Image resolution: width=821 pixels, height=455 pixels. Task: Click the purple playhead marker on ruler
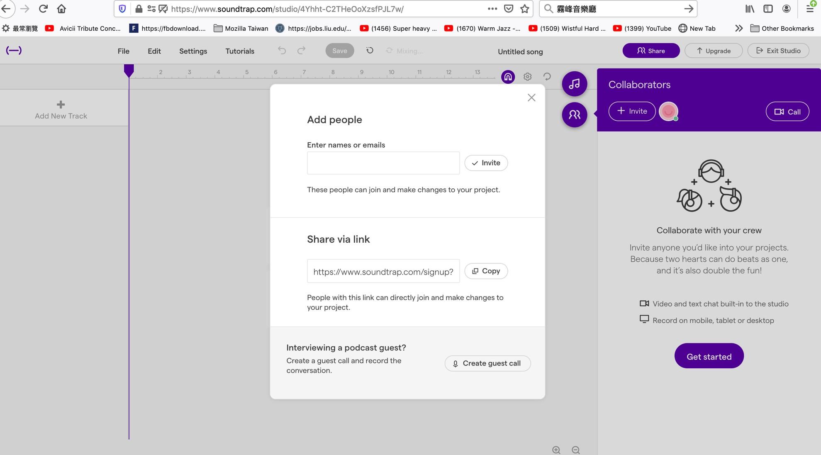(129, 71)
